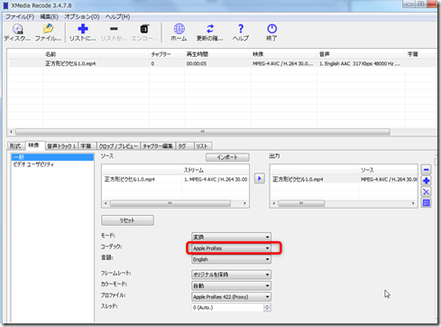Check for updates with 更新の確認 icon
Screen dimensions: 441x327
click(x=210, y=33)
